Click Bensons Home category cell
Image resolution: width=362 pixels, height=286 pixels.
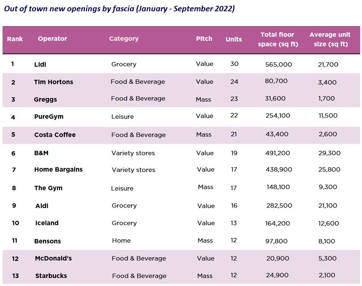click(122, 241)
